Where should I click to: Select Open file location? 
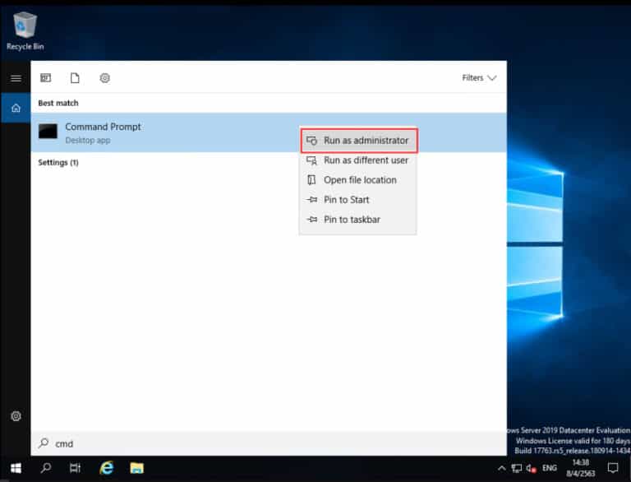[x=357, y=180]
